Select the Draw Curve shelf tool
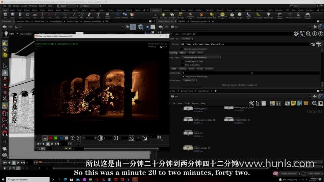 pos(73,15)
